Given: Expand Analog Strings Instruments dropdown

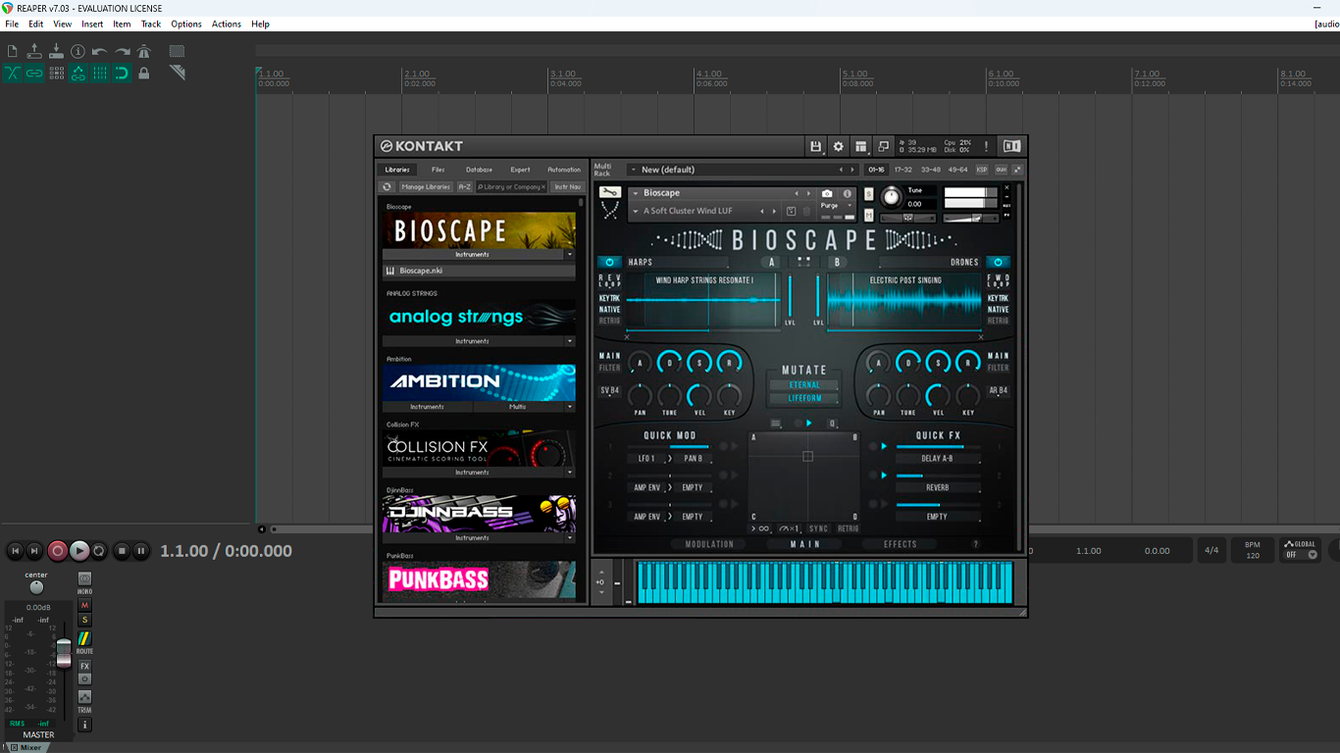Looking at the screenshot, I should point(570,341).
